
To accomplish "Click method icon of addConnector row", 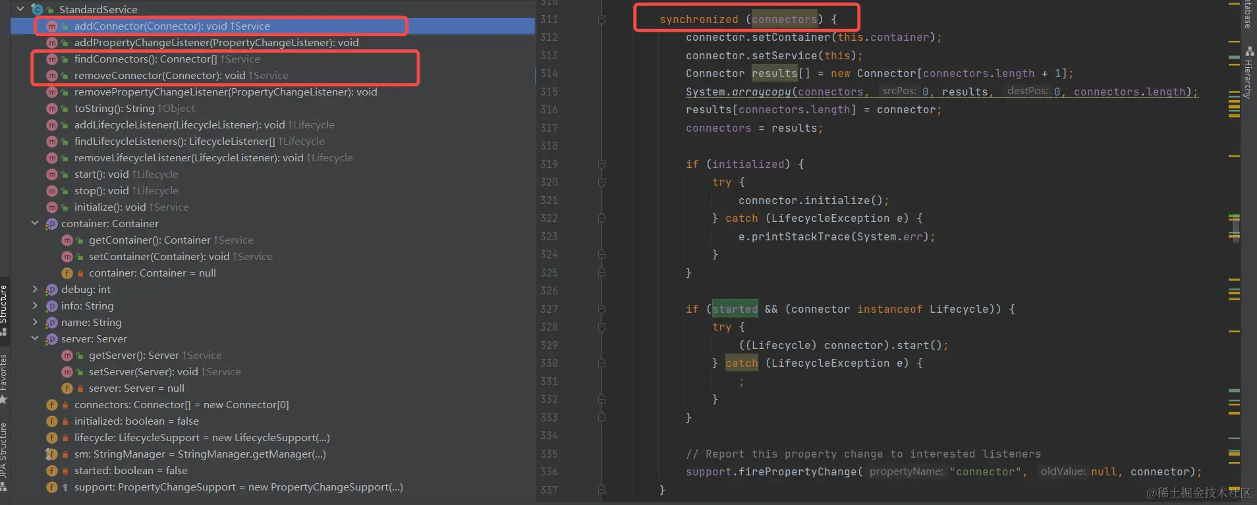I will [x=52, y=26].
